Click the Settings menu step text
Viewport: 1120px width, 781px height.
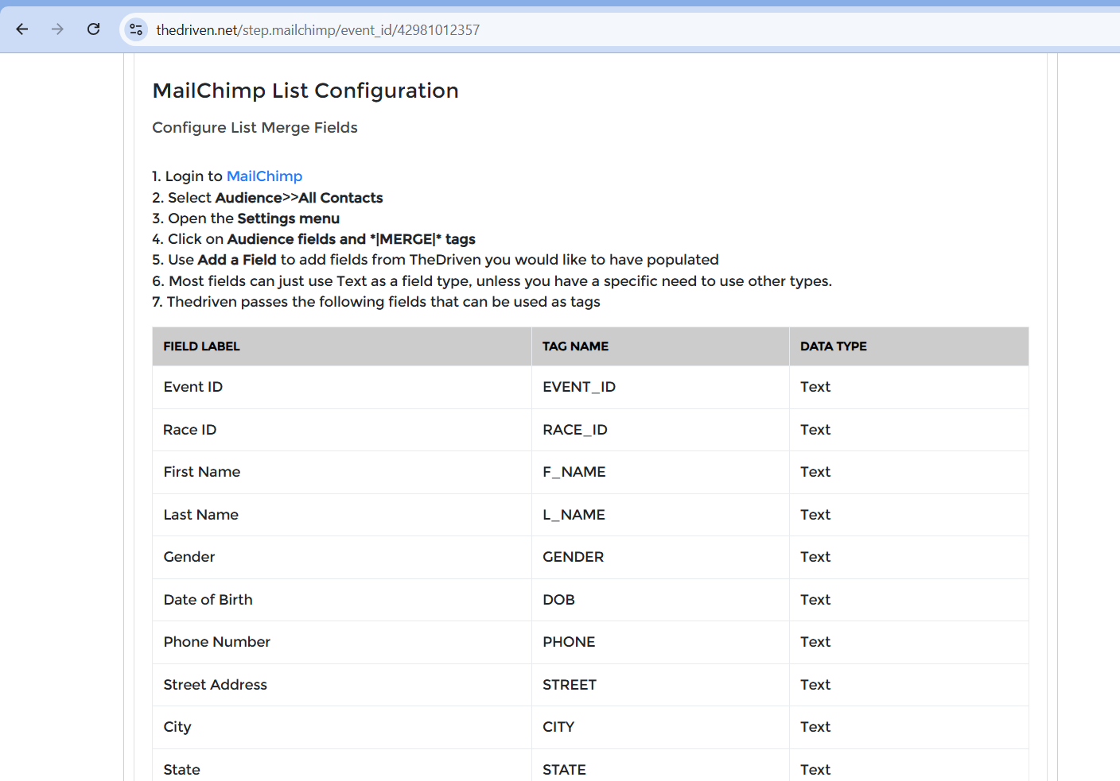point(288,218)
